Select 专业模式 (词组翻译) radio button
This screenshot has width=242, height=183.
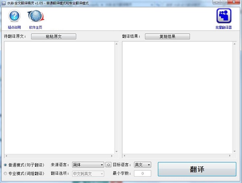[x=6, y=174]
